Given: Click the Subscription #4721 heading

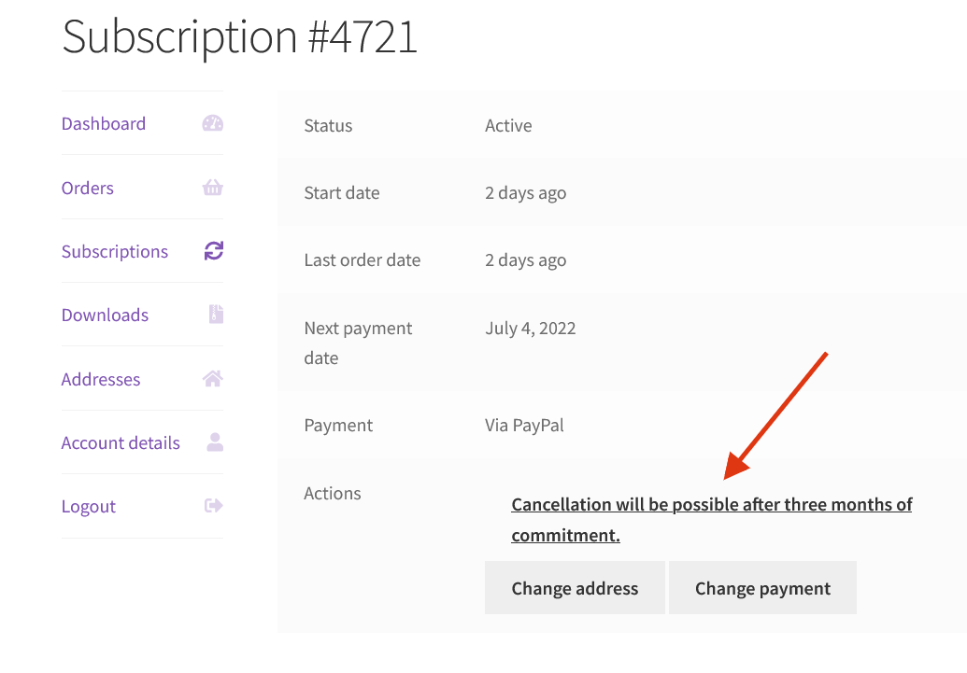Looking at the screenshot, I should (x=239, y=37).
